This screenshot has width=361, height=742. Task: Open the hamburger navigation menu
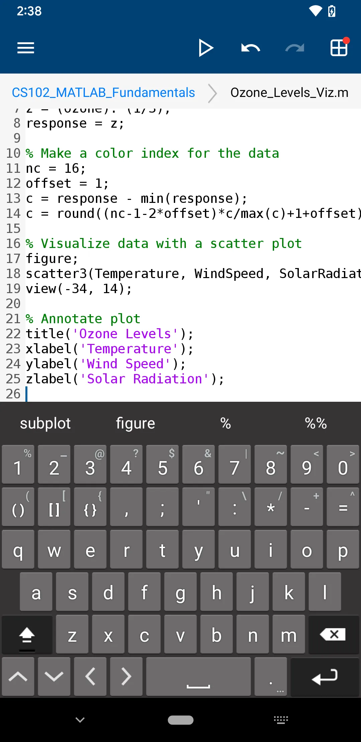26,48
